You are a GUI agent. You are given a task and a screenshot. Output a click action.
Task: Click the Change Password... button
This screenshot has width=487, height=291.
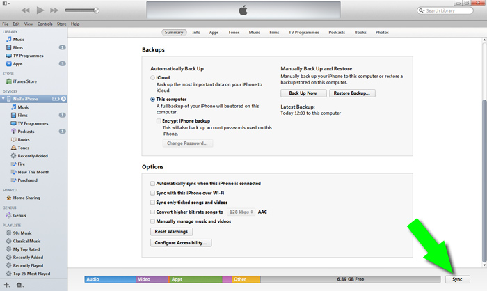pyautogui.click(x=187, y=143)
